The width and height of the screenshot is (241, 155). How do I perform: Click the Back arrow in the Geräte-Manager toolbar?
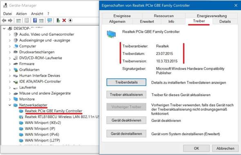pos(4,20)
